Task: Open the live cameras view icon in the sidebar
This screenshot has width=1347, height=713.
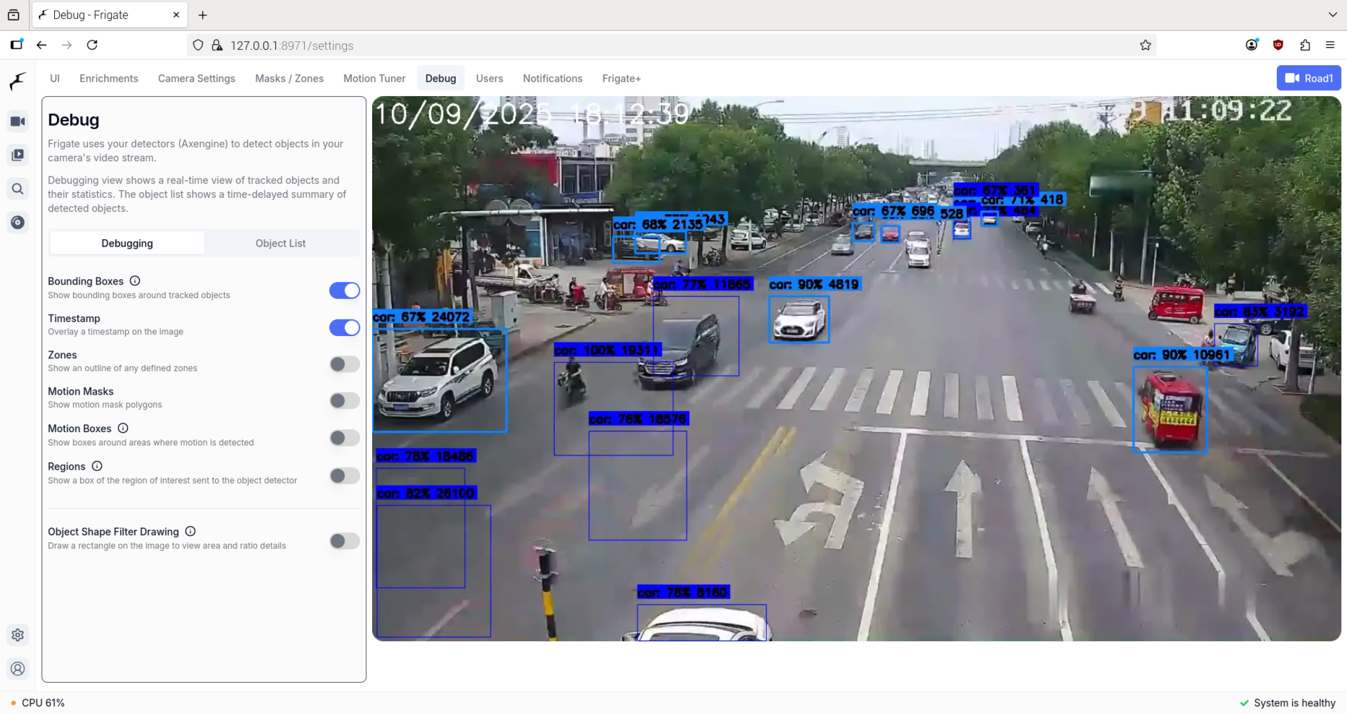Action: click(18, 122)
